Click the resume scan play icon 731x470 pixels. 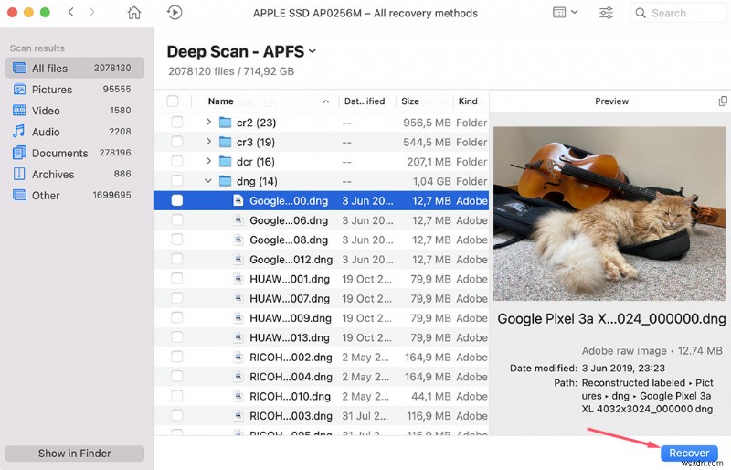[x=175, y=13]
